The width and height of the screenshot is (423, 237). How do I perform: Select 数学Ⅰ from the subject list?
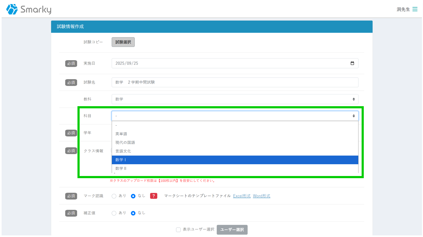tap(235, 160)
